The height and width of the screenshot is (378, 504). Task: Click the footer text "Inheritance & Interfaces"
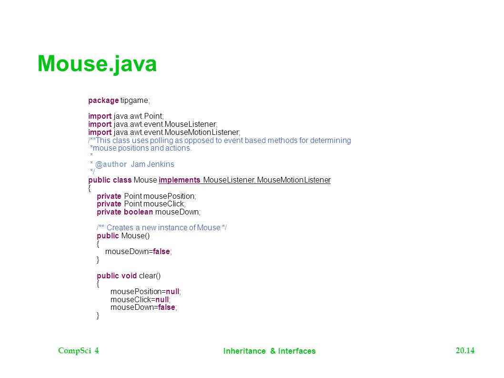(x=269, y=351)
